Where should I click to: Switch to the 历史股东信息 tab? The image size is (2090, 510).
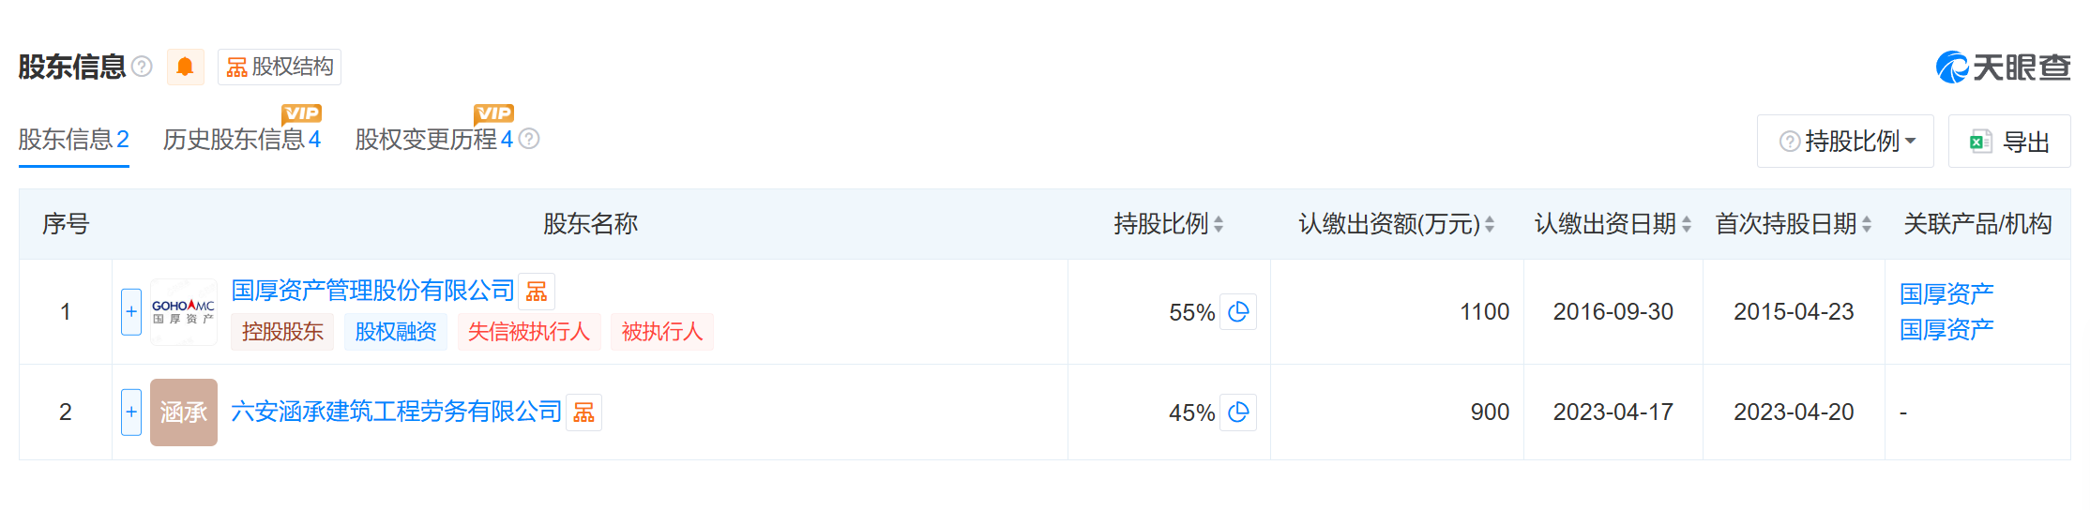coord(241,140)
